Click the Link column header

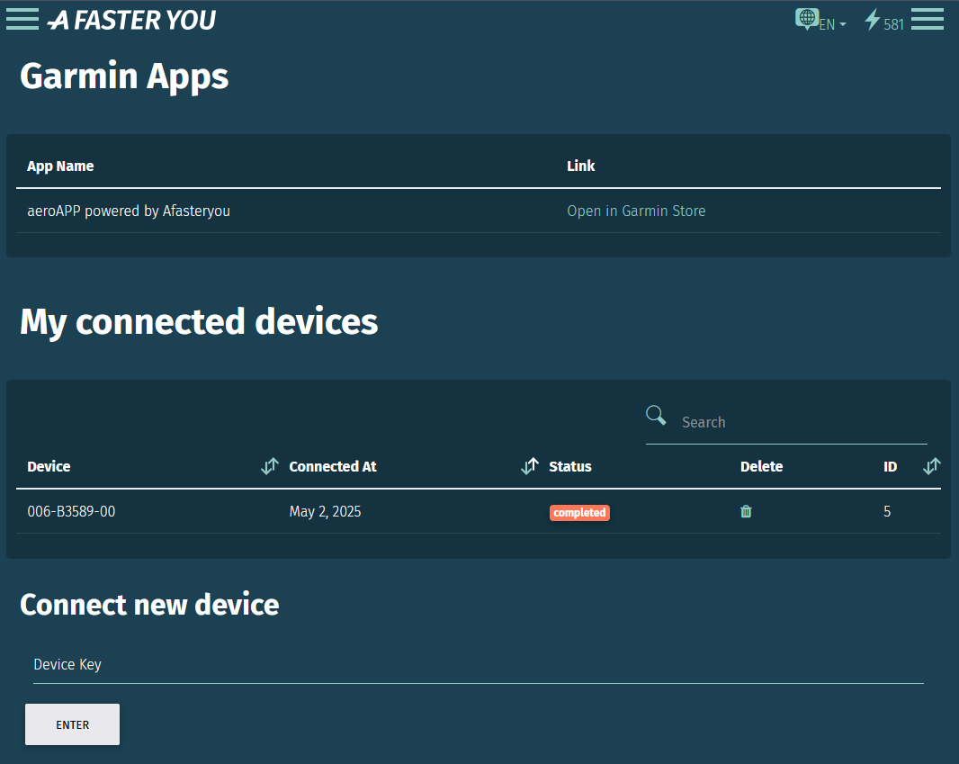(x=581, y=166)
